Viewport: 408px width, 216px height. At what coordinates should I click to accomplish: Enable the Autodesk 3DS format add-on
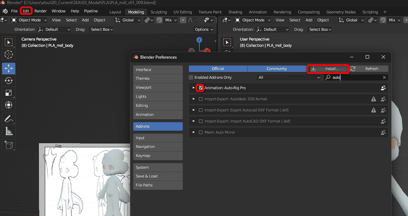[200, 99]
